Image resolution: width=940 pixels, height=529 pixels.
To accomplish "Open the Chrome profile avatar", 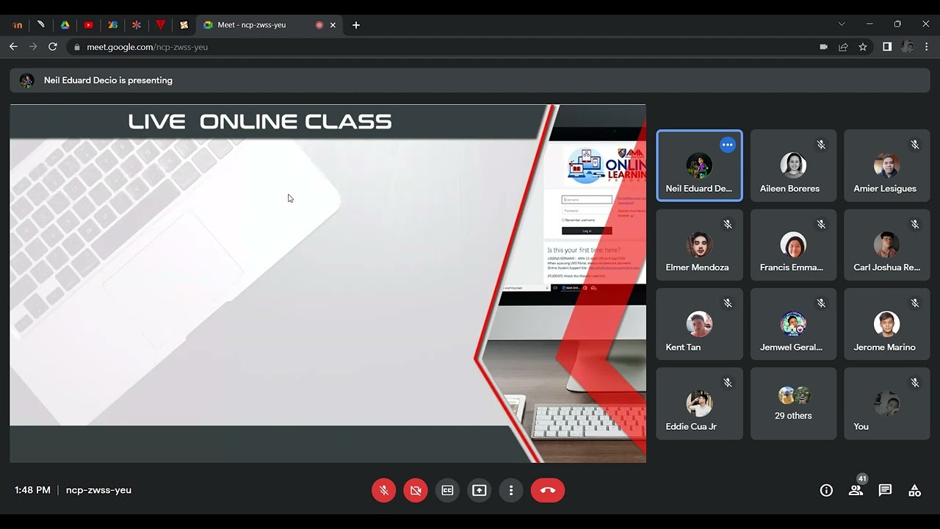I will click(908, 46).
